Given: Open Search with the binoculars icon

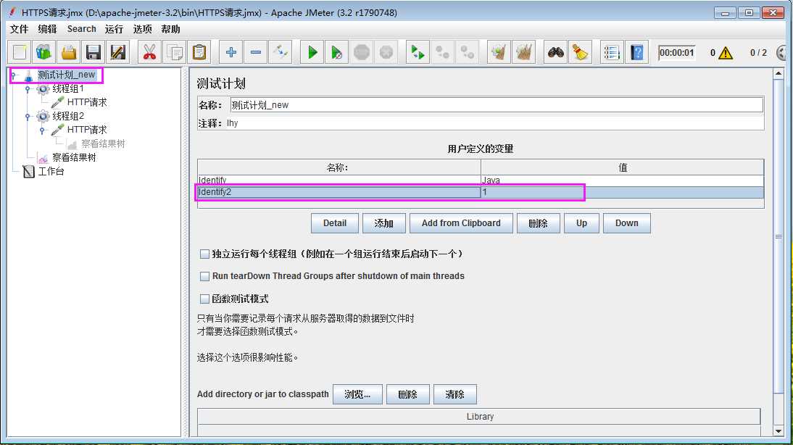Looking at the screenshot, I should 555,52.
